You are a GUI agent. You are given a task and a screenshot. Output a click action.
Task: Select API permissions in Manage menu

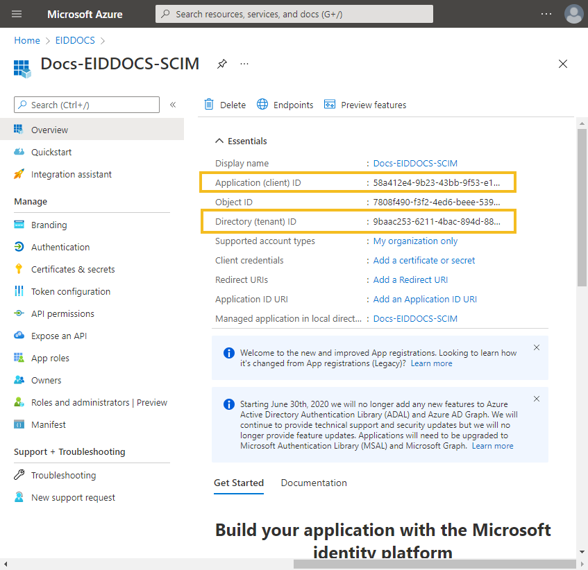62,313
